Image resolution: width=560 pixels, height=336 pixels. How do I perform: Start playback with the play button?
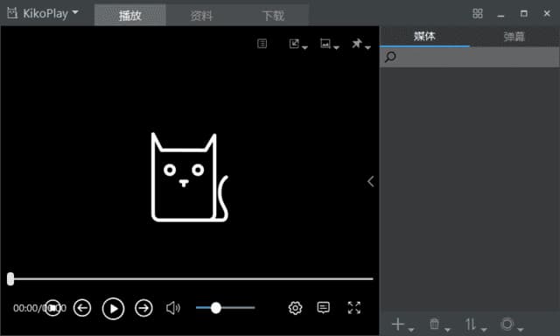point(113,309)
